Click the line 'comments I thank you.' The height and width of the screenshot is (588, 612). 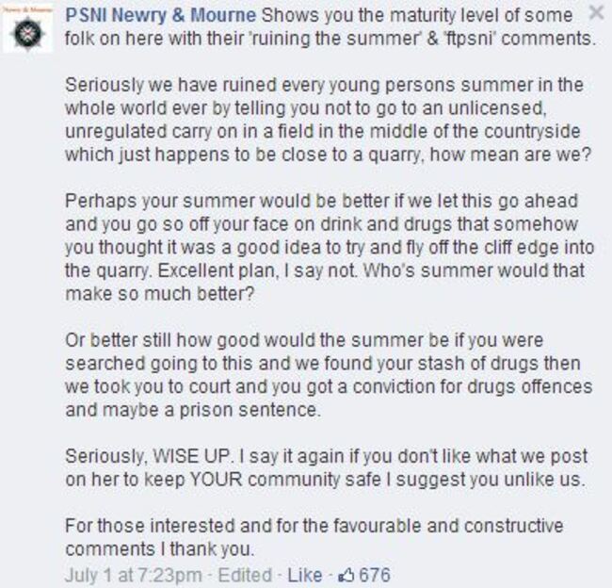(160, 549)
